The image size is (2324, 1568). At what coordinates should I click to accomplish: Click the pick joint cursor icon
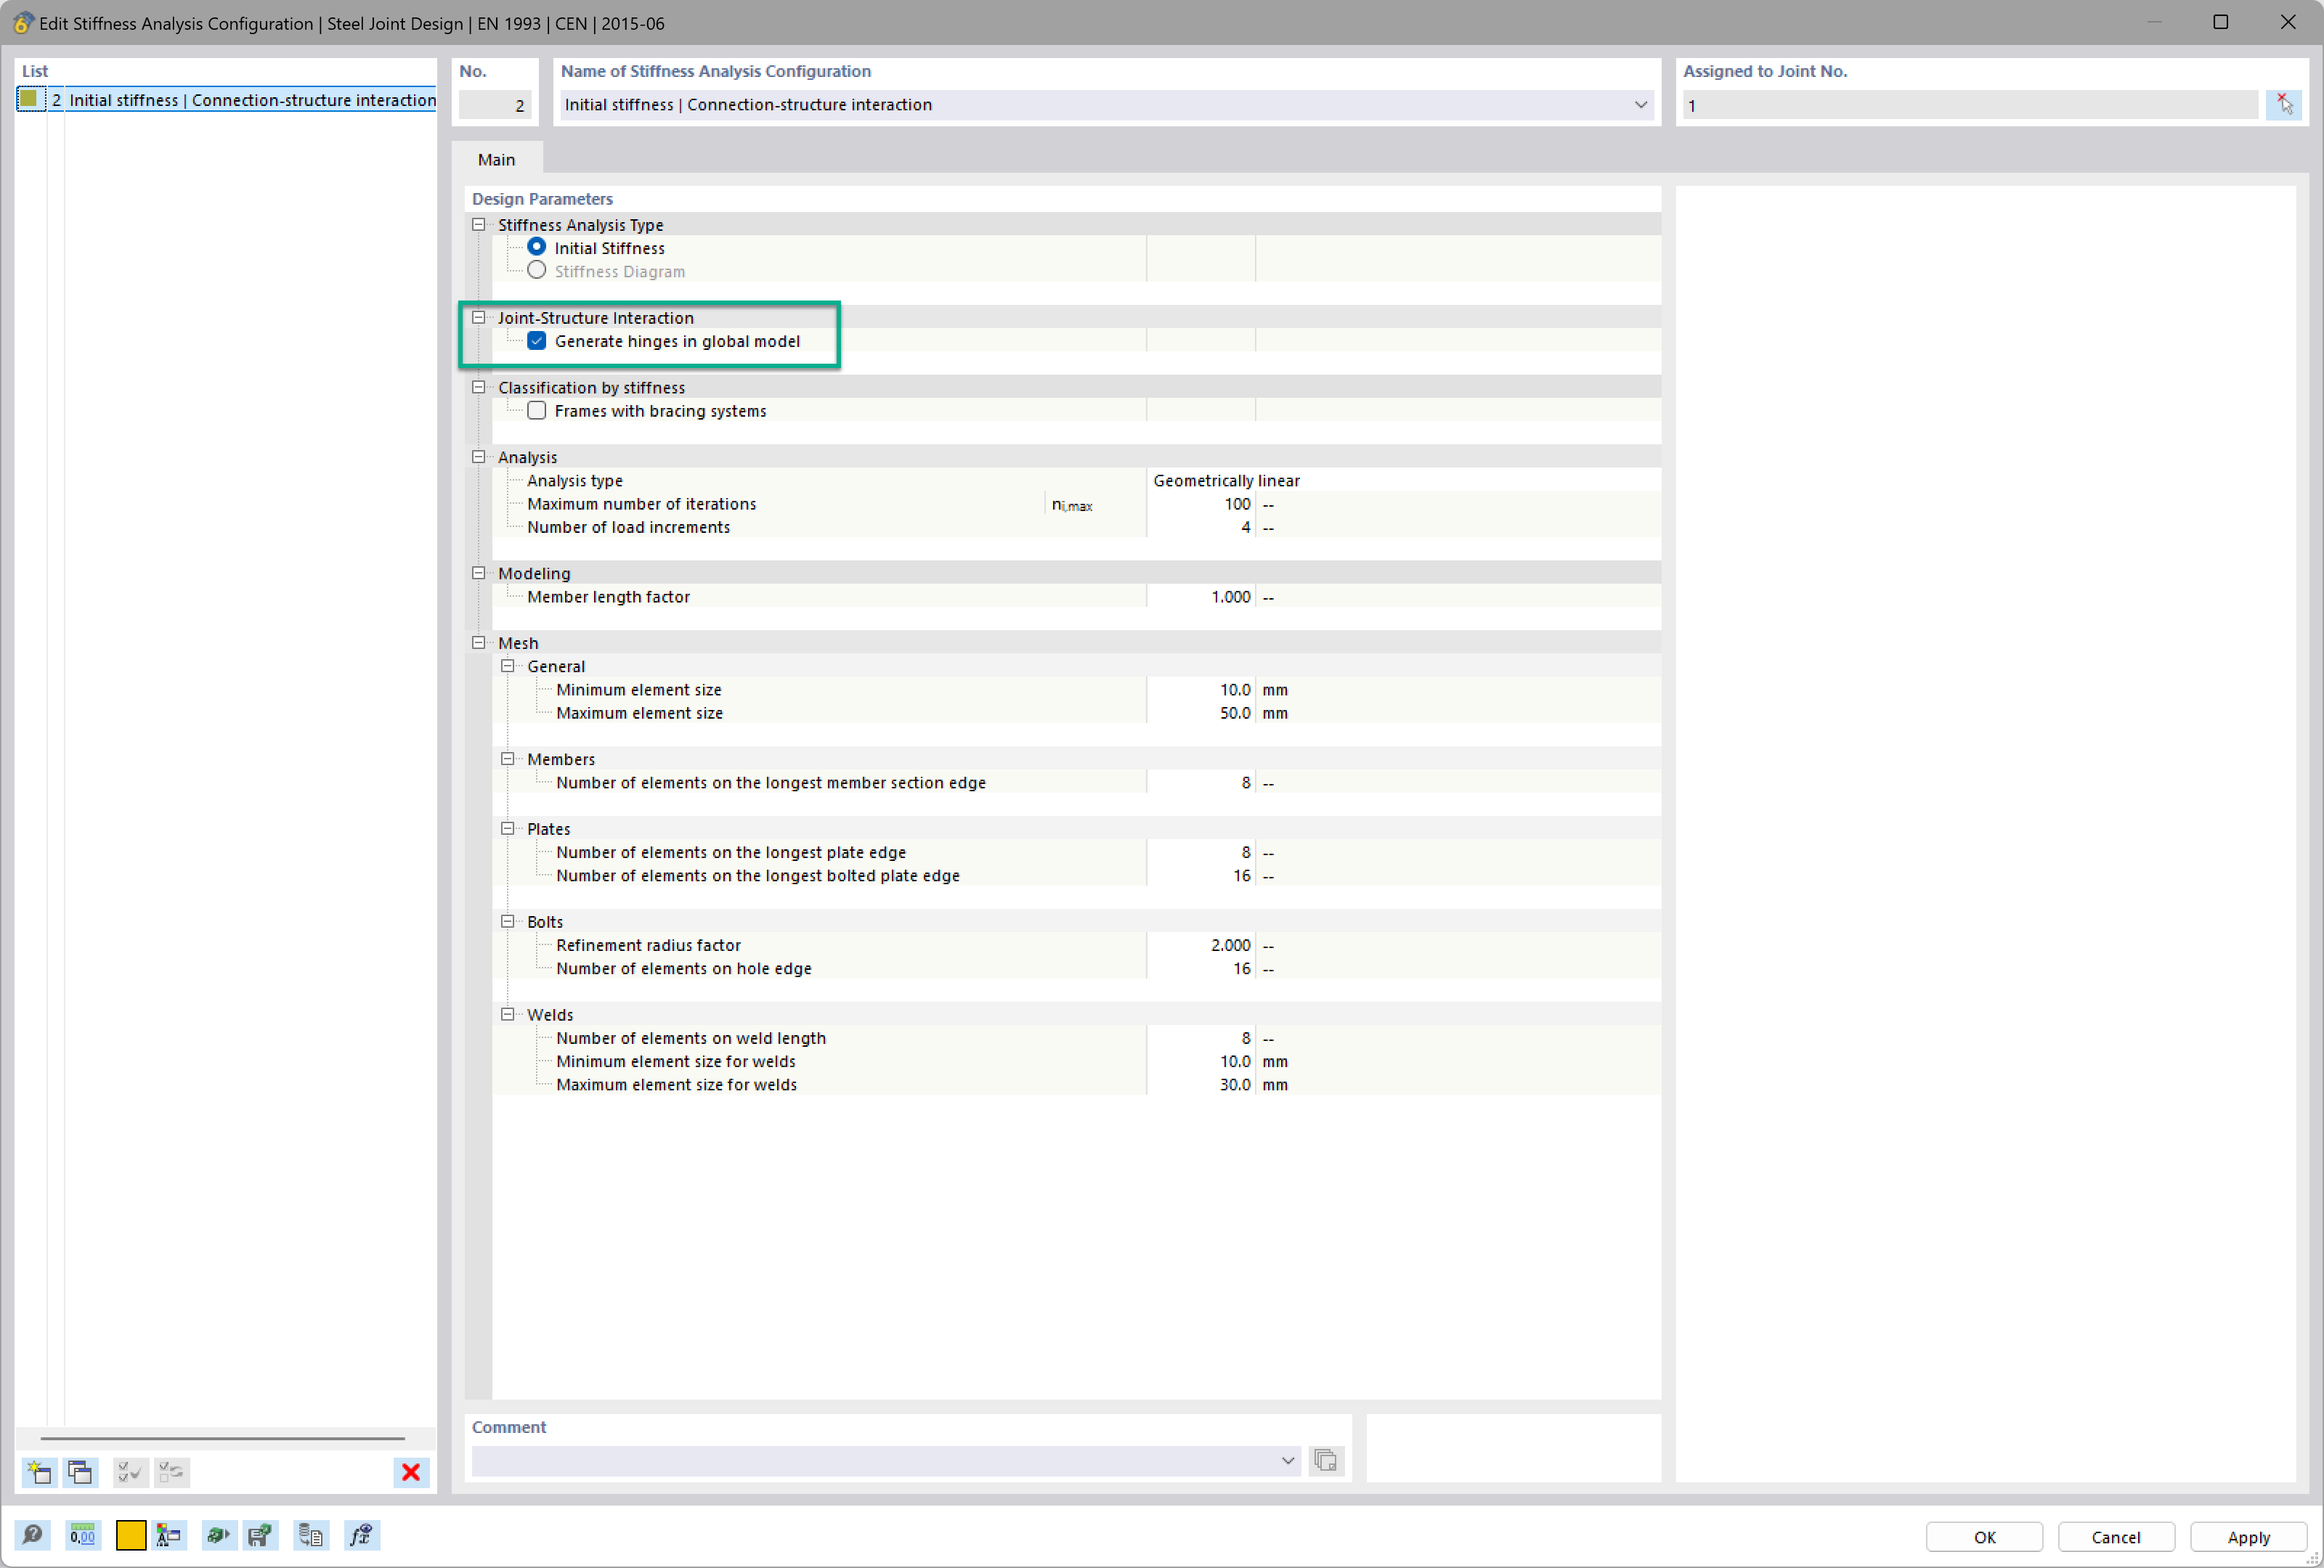click(x=2284, y=105)
